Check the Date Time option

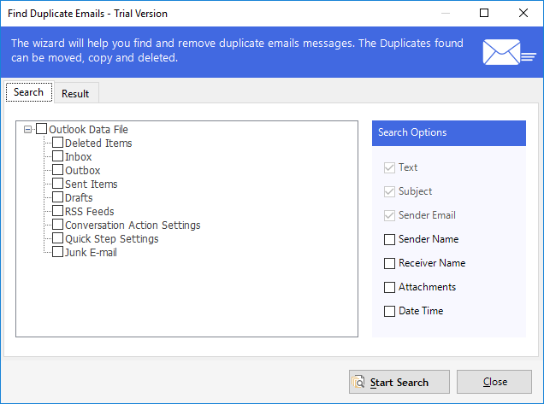(x=389, y=311)
